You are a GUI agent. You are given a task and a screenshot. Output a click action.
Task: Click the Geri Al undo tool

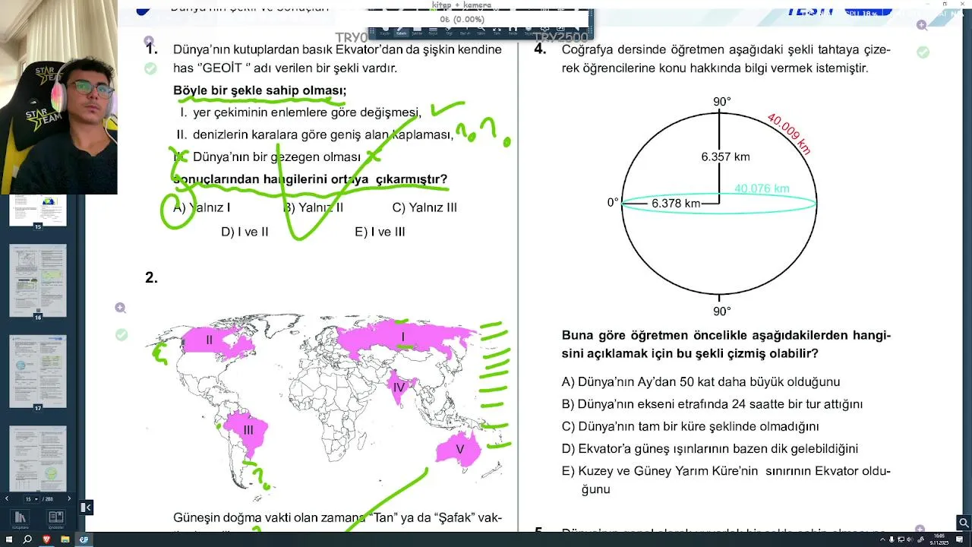tap(465, 31)
